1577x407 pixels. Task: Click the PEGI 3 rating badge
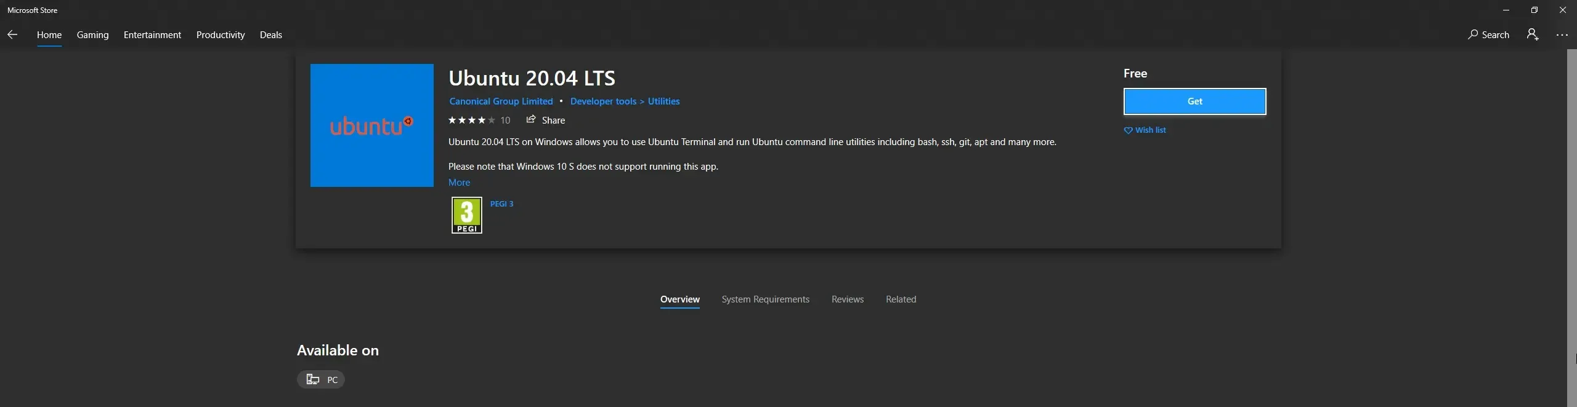(x=467, y=215)
